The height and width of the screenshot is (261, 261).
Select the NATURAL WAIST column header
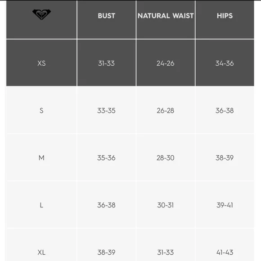[x=166, y=16]
